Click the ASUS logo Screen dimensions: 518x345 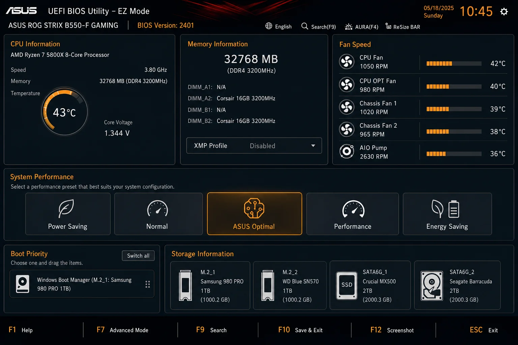[x=21, y=11]
